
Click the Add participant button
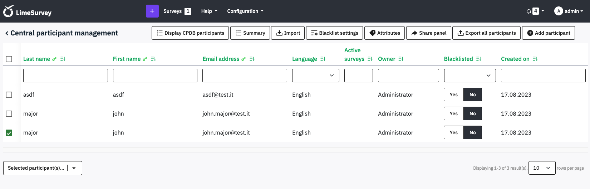548,33
